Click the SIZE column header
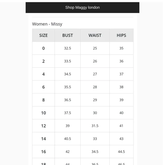Image resolution: width=165 pixels, height=165 pixels. (44, 35)
